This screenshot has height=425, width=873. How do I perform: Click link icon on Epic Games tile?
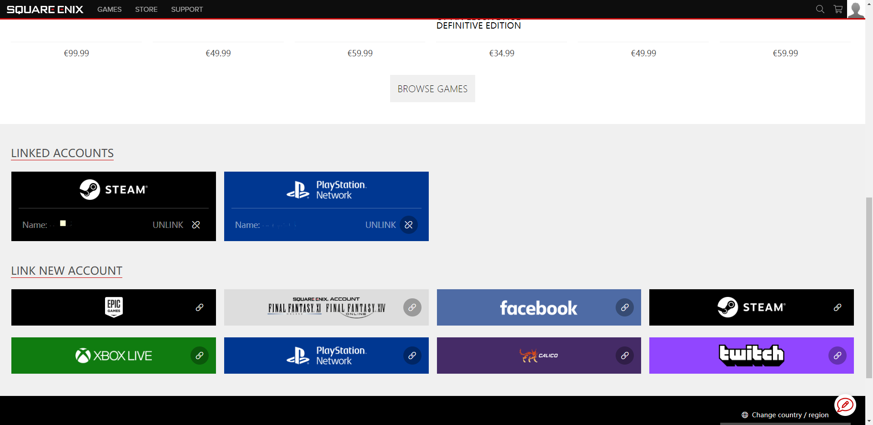tap(200, 307)
